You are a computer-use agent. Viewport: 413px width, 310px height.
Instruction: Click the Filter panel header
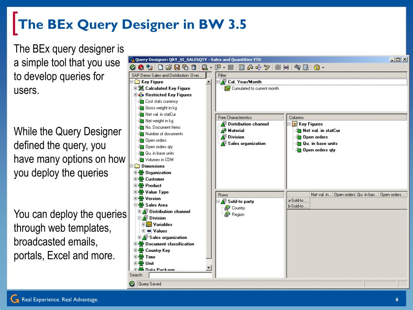pyautogui.click(x=311, y=75)
